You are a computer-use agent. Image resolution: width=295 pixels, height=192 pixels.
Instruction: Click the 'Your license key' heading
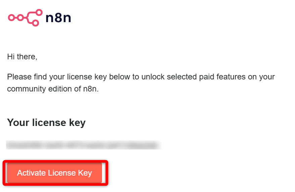click(x=46, y=123)
